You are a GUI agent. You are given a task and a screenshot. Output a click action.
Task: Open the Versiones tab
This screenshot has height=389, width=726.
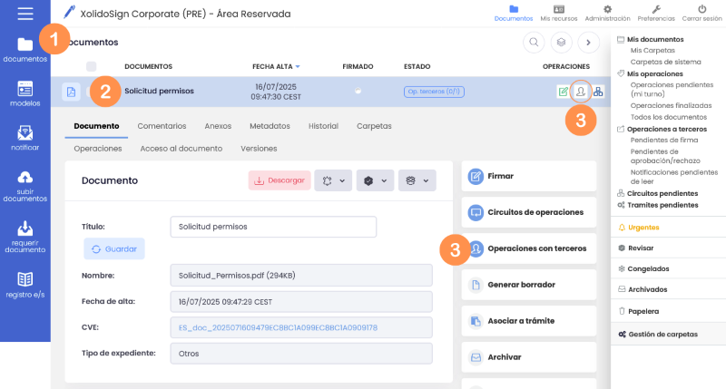[259, 149]
